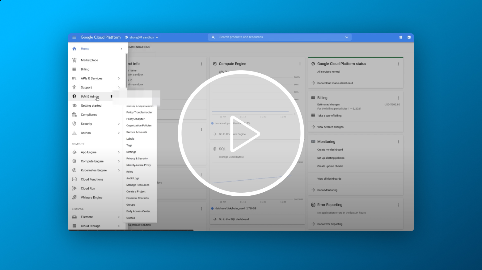Viewport: 482px width, 270px height.
Task: Click the Support icon in the sidebar
Action: pos(74,87)
